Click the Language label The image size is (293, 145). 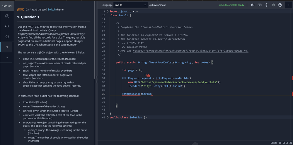(x=107, y=5)
